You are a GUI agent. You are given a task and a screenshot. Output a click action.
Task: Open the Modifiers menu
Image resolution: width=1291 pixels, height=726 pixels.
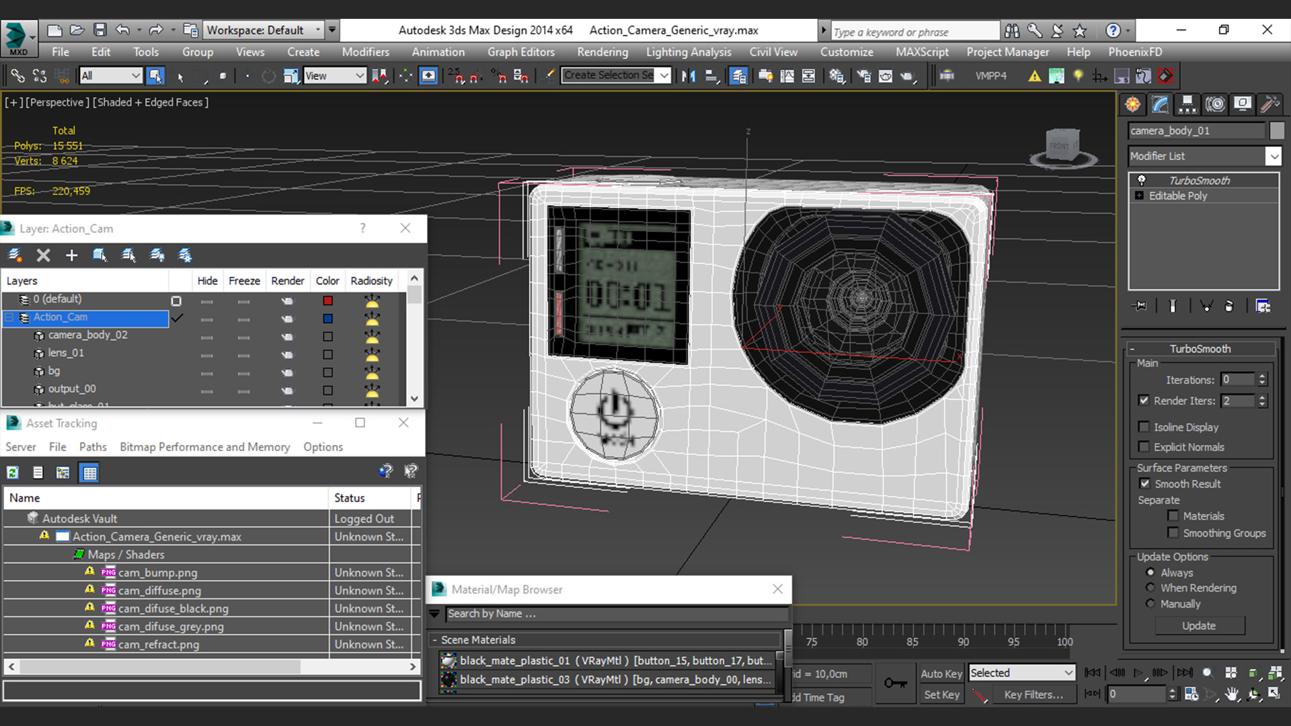point(365,51)
